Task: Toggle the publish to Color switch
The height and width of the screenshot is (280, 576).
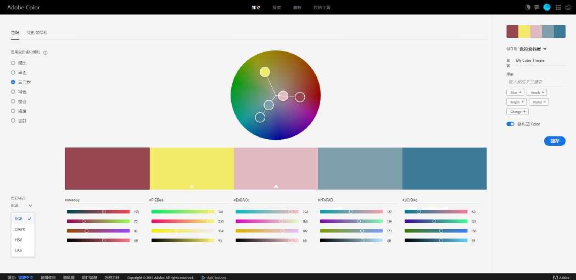Action: pos(510,124)
